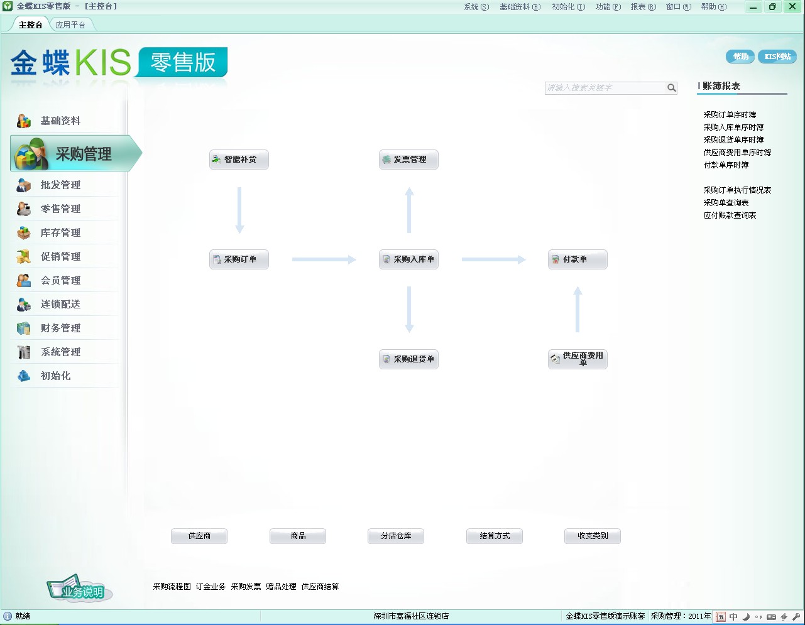The width and height of the screenshot is (805, 625).
Task: Open 系统管理 module icon
Action: tap(24, 352)
